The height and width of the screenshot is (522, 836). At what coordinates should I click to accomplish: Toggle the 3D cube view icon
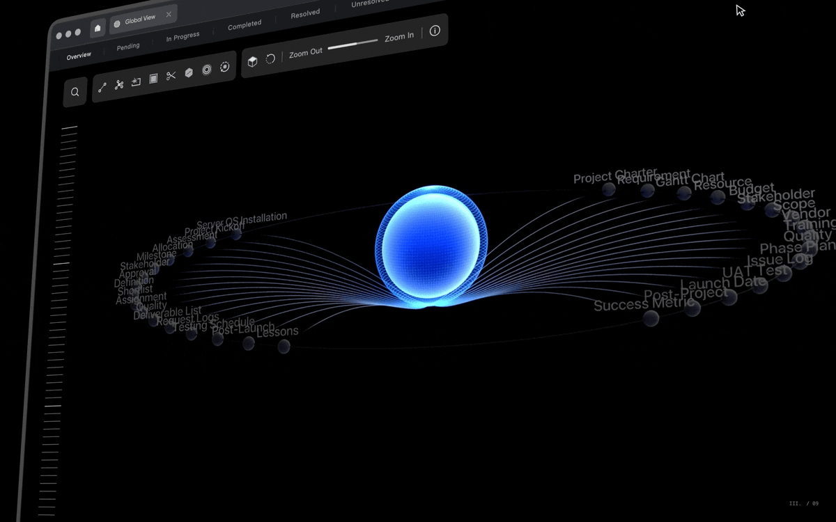[x=252, y=61]
